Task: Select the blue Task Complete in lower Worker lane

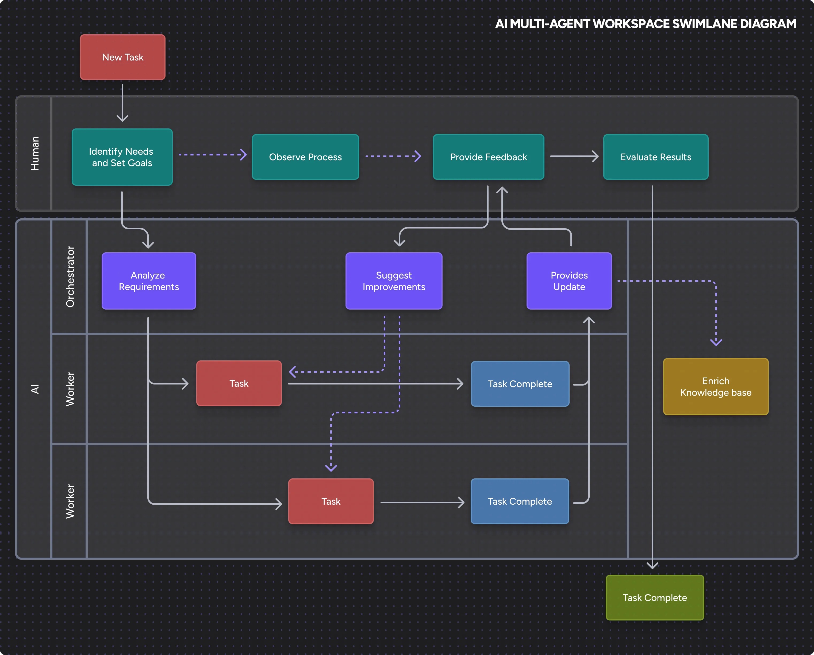Action: (520, 501)
